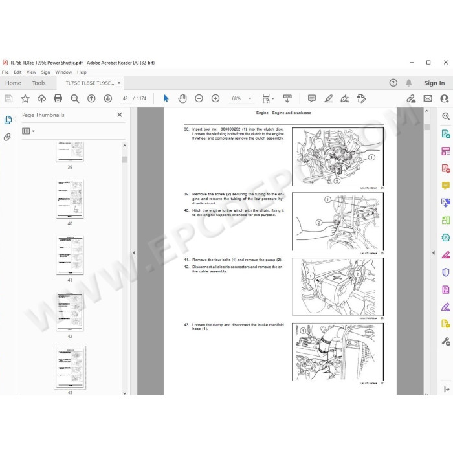Open the Export PDF tool in right pane
Screen dimensions: 453x453
point(446,134)
